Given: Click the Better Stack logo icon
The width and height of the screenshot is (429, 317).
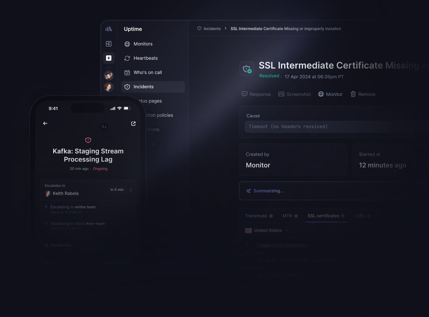Looking at the screenshot, I should tap(109, 29).
